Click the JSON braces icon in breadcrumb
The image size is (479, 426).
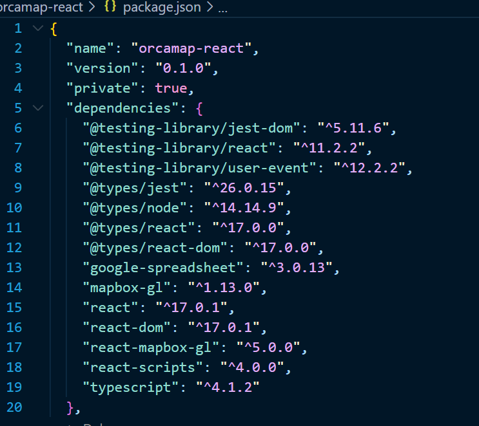pos(110,6)
